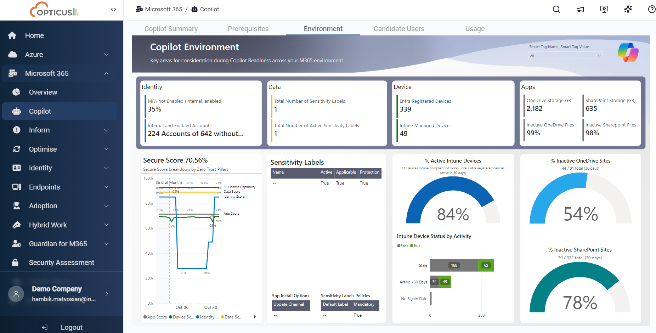This screenshot has height=333, width=656.
Task: Click the video tutorial monitor icon
Action: click(x=604, y=10)
